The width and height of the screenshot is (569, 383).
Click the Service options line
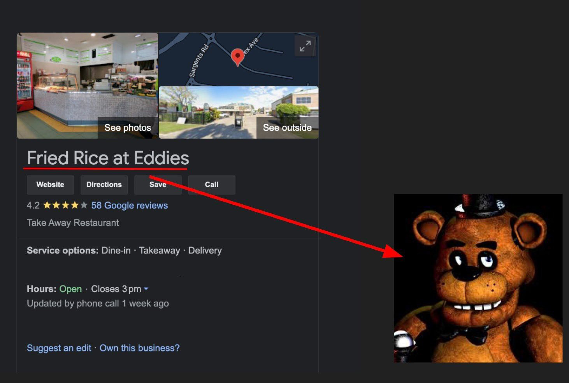[x=124, y=251]
